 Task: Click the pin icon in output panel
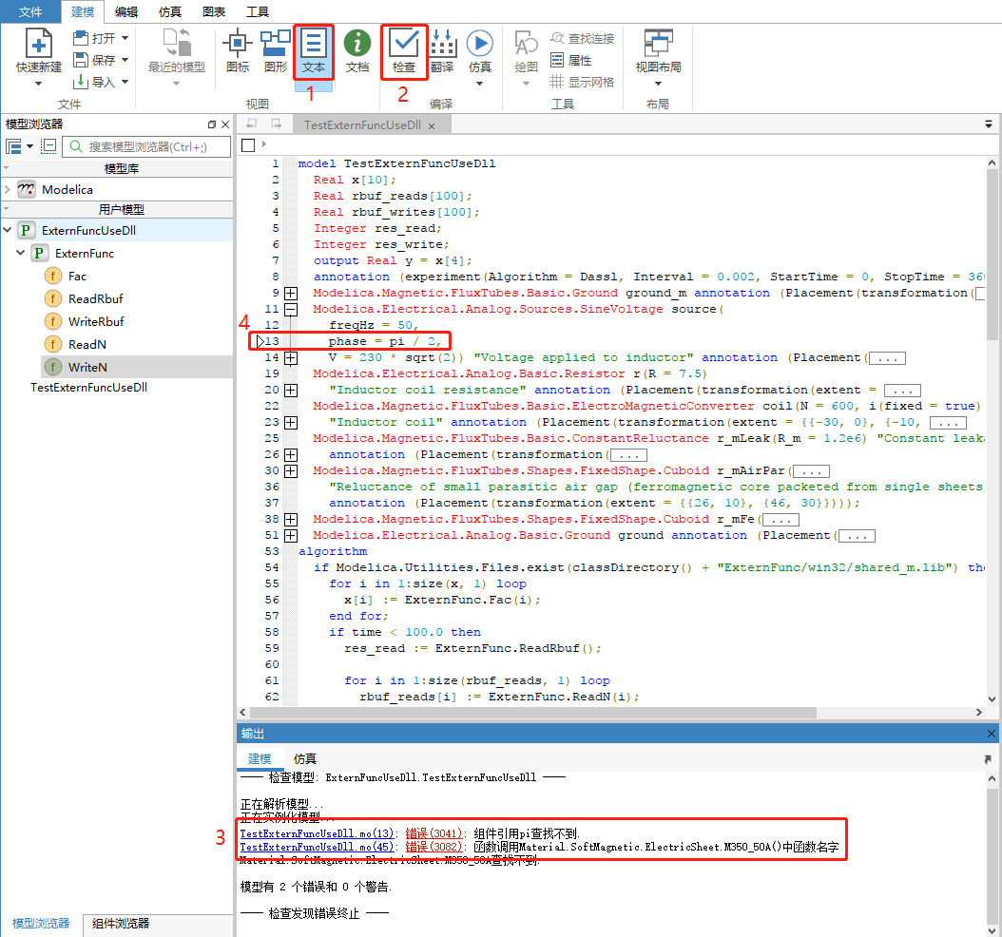988,758
